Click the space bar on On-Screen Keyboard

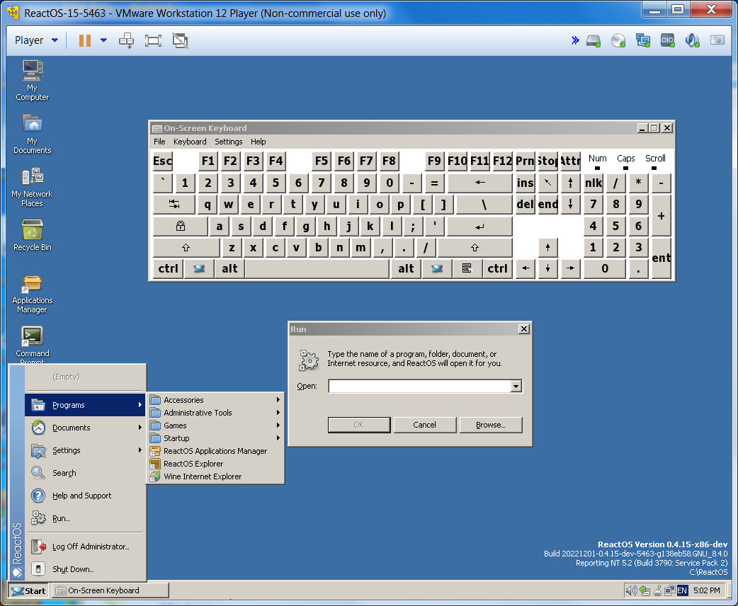click(317, 268)
